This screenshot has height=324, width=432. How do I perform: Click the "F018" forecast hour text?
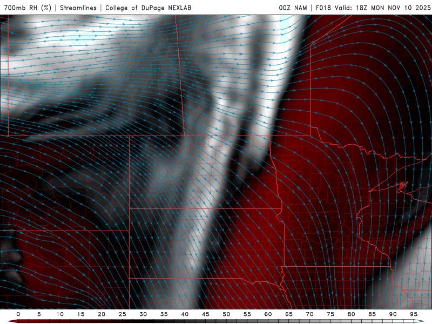coord(323,8)
